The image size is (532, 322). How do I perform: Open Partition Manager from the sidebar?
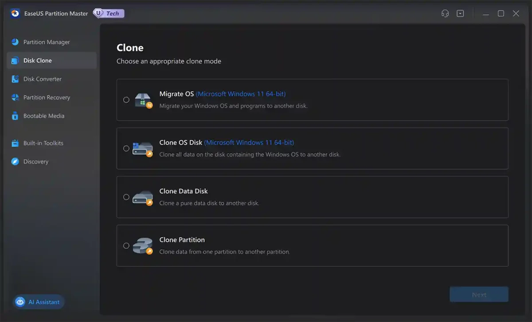[51, 42]
